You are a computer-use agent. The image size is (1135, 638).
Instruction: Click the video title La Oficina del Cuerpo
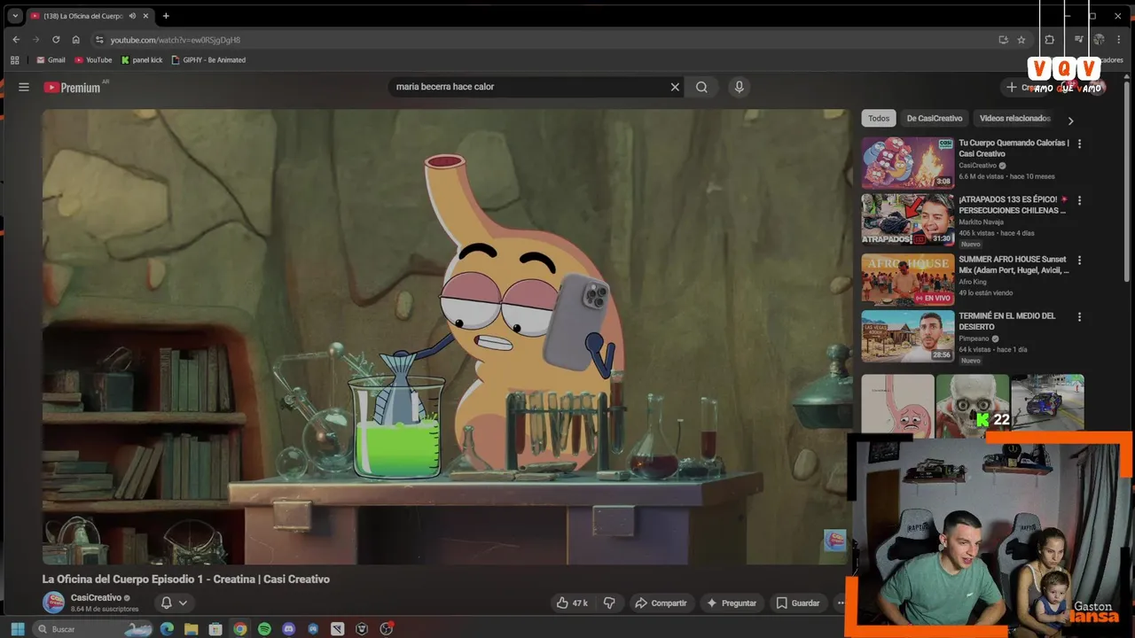[186, 580]
